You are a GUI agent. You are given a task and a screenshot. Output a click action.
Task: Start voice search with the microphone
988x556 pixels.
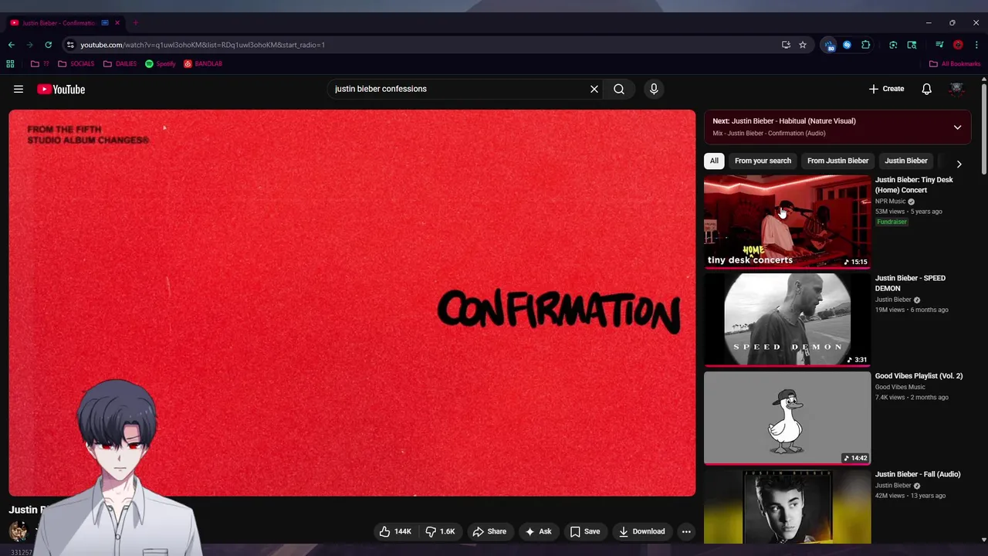tap(654, 89)
